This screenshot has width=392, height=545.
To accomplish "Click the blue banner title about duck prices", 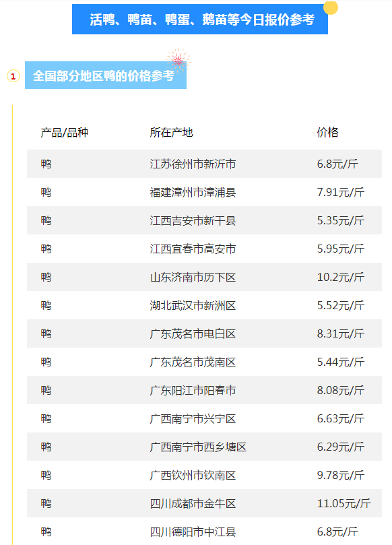I will [200, 20].
